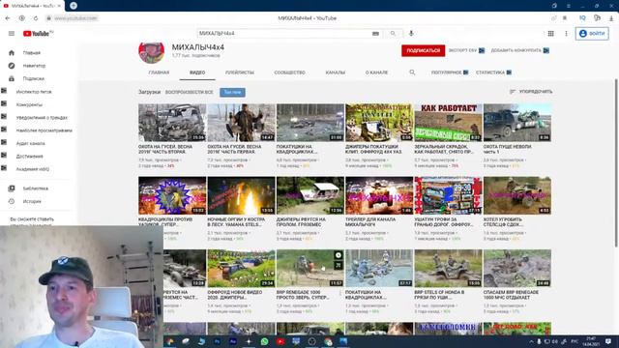The width and height of the screenshot is (619, 348).
Task: Switch to the Каналы tab
Action: click(x=336, y=72)
